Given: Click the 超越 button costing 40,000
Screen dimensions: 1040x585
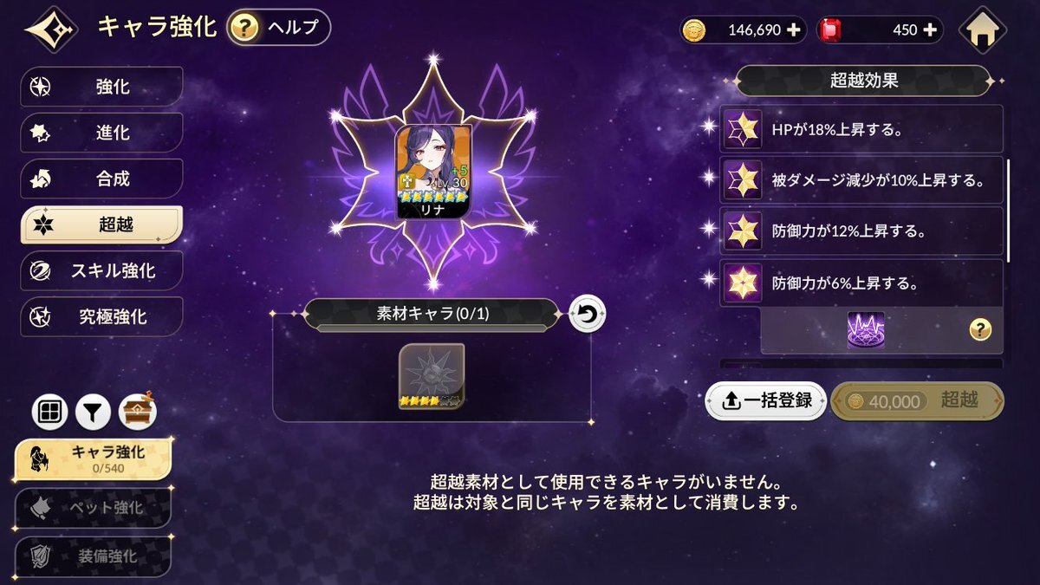Looking at the screenshot, I should [918, 400].
